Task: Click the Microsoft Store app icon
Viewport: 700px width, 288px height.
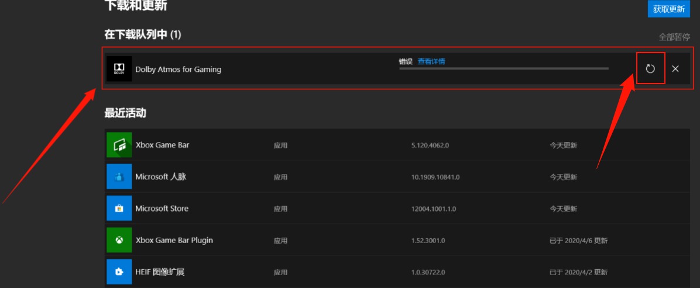Action: (x=119, y=208)
